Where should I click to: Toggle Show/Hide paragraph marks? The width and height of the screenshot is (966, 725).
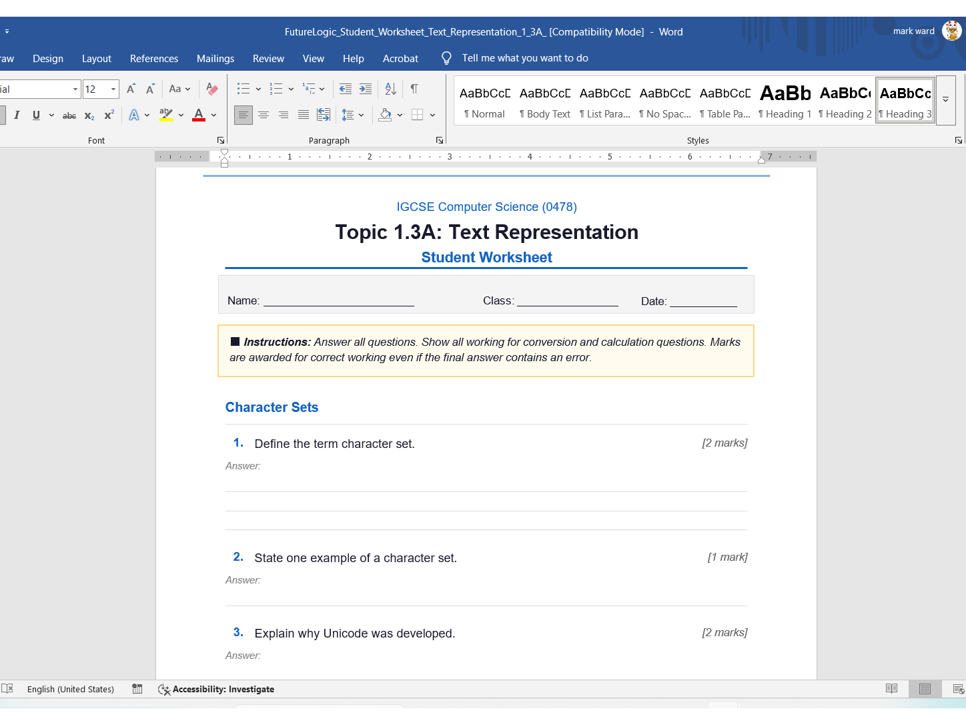click(414, 89)
